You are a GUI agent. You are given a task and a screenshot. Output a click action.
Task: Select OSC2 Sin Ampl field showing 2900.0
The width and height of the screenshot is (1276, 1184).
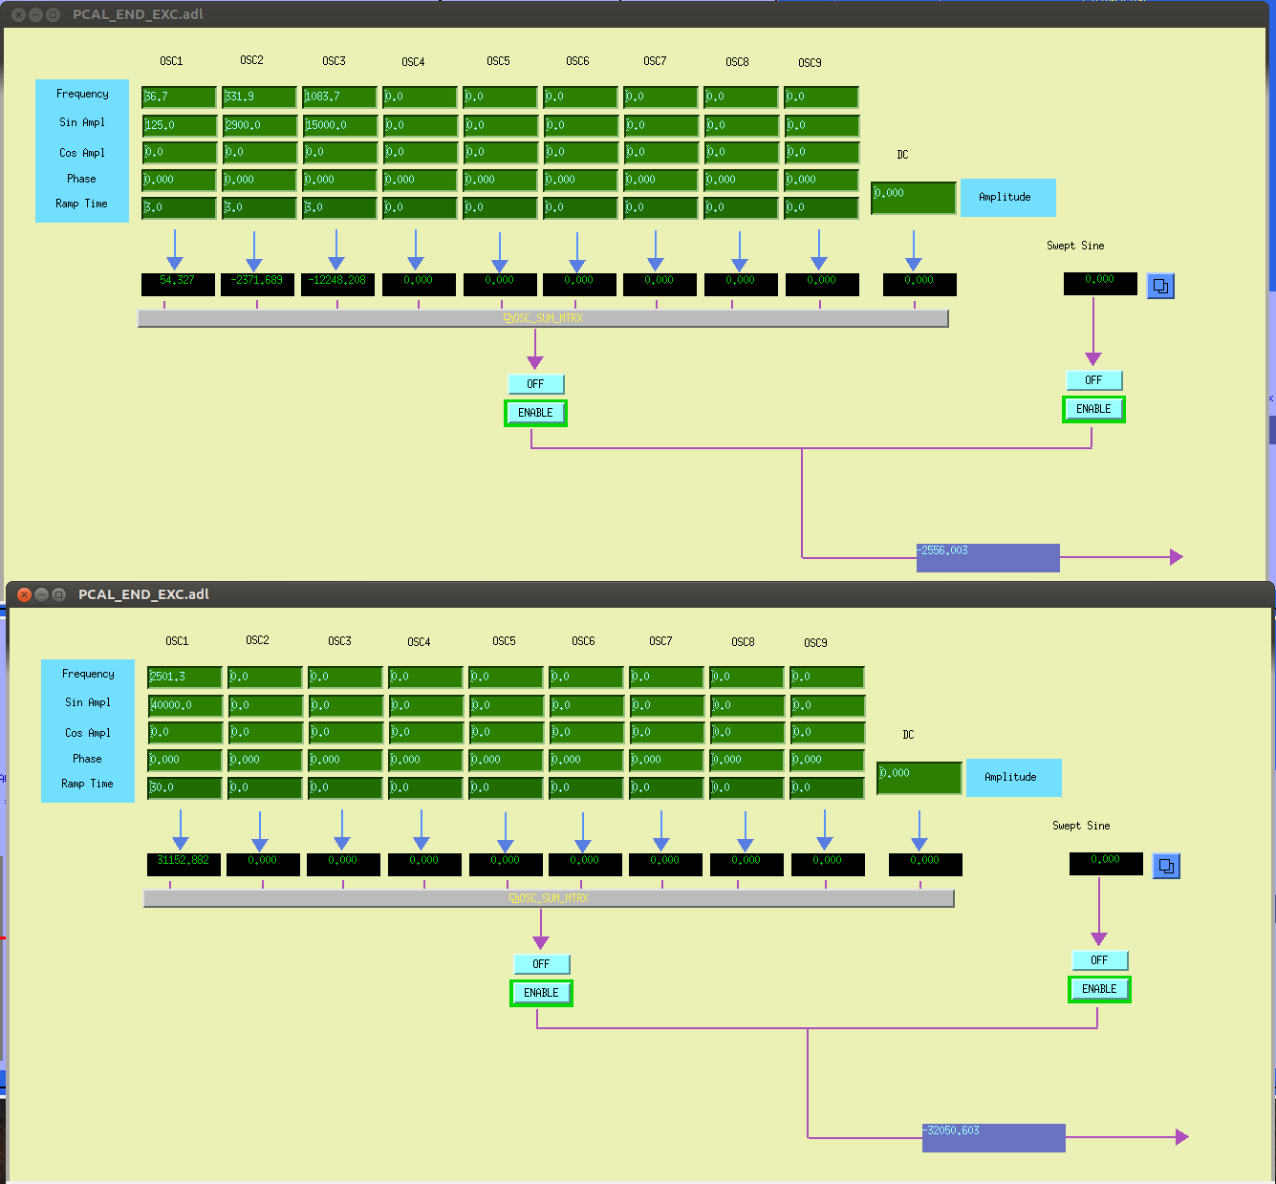point(259,125)
